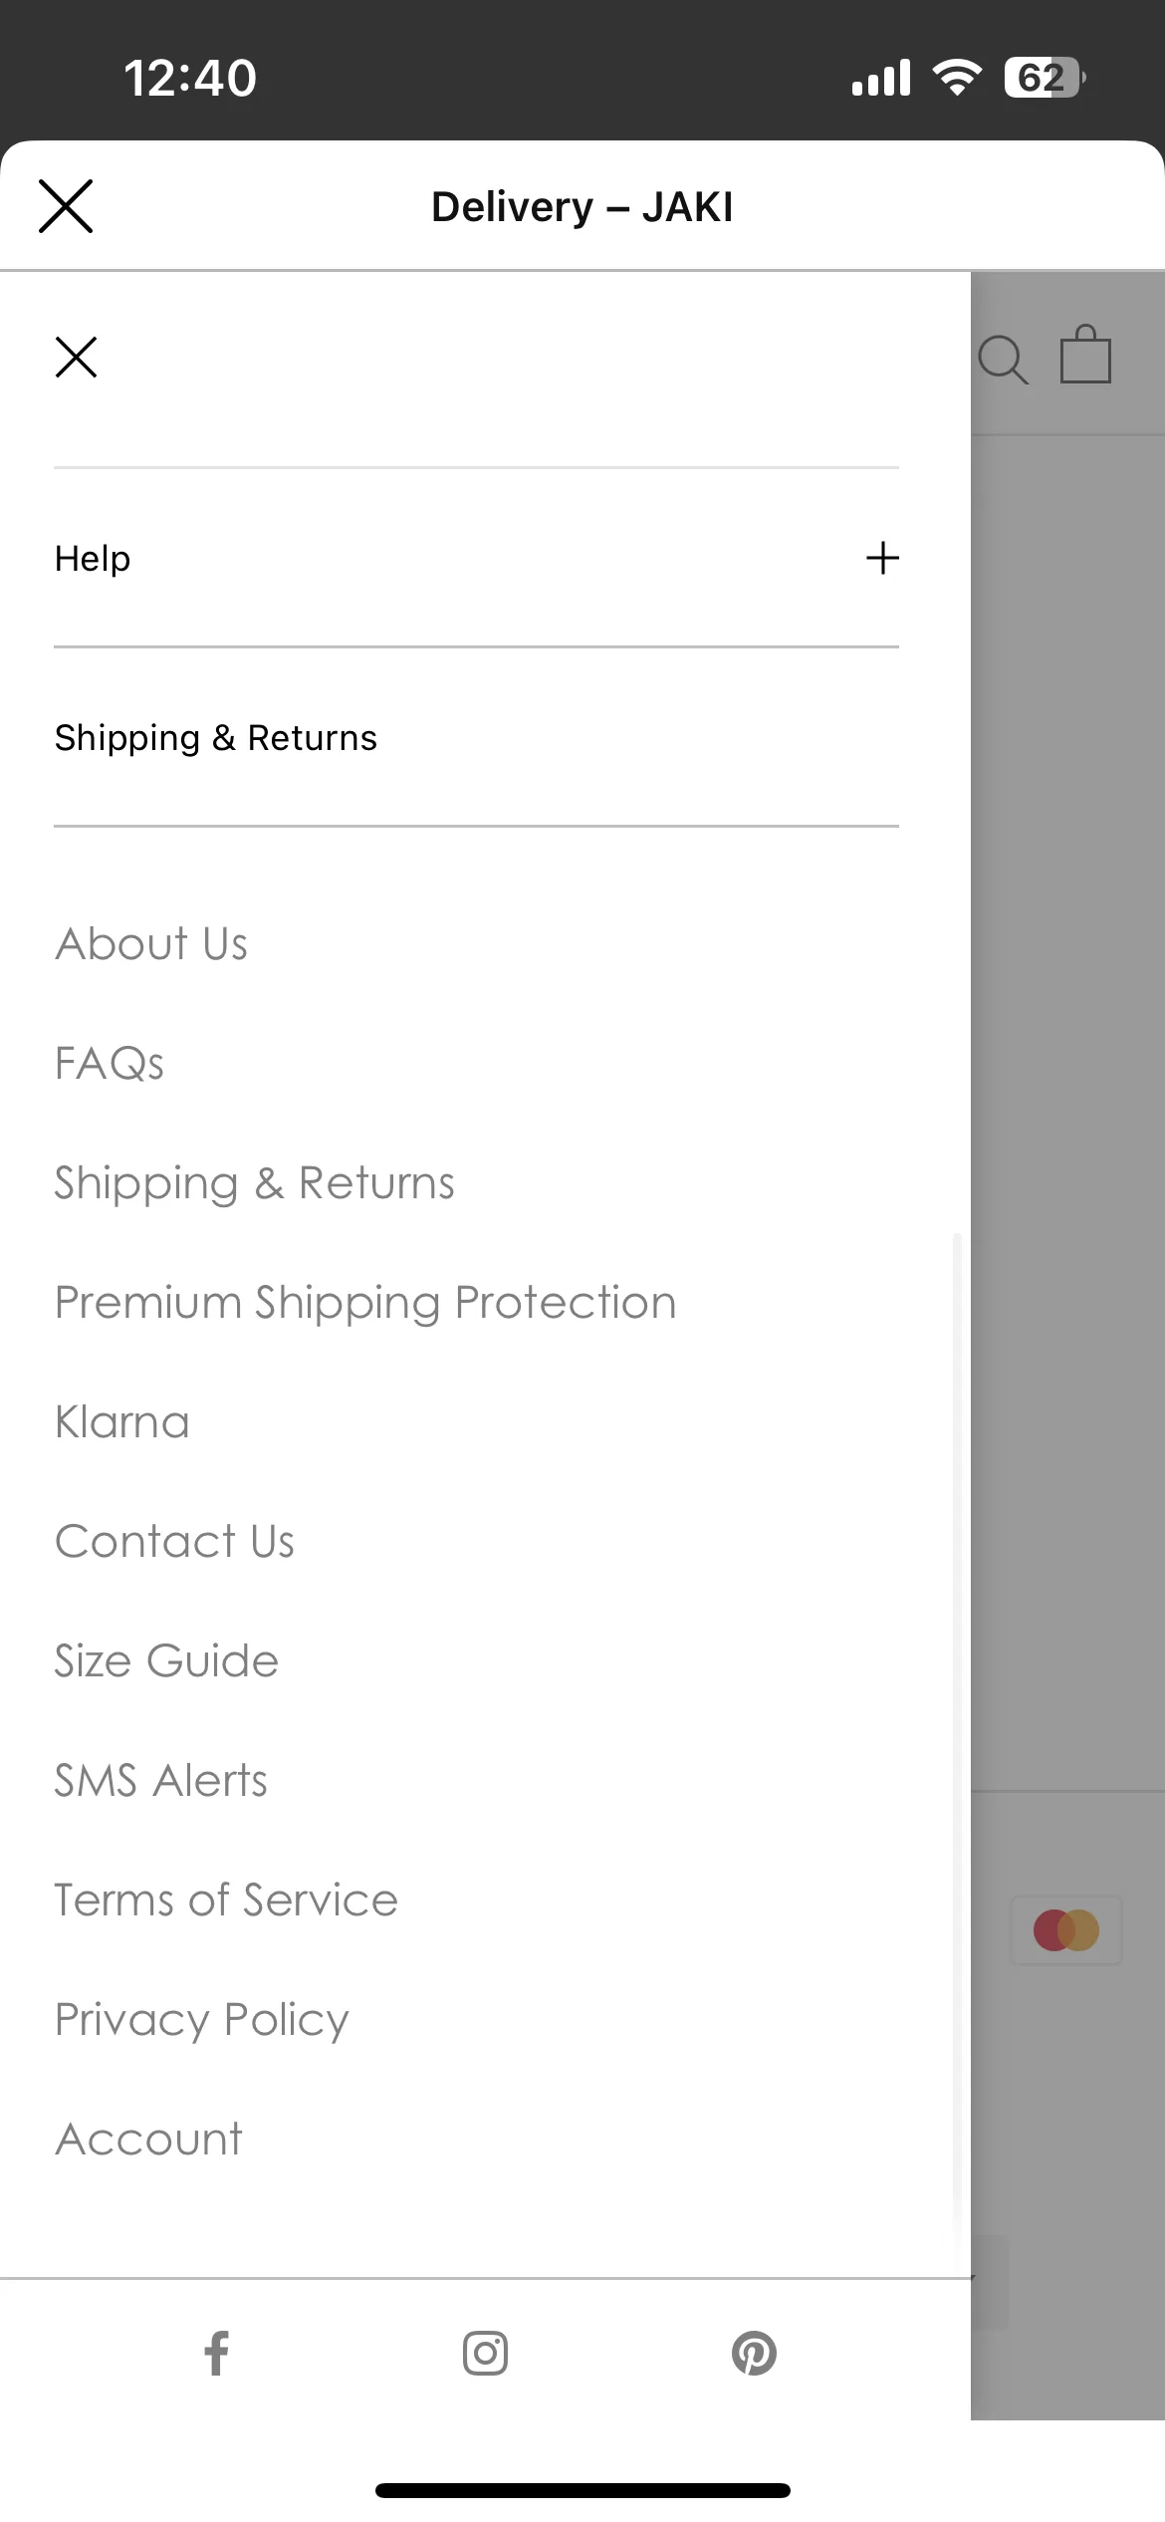Open the Klarna link

pos(122,1421)
